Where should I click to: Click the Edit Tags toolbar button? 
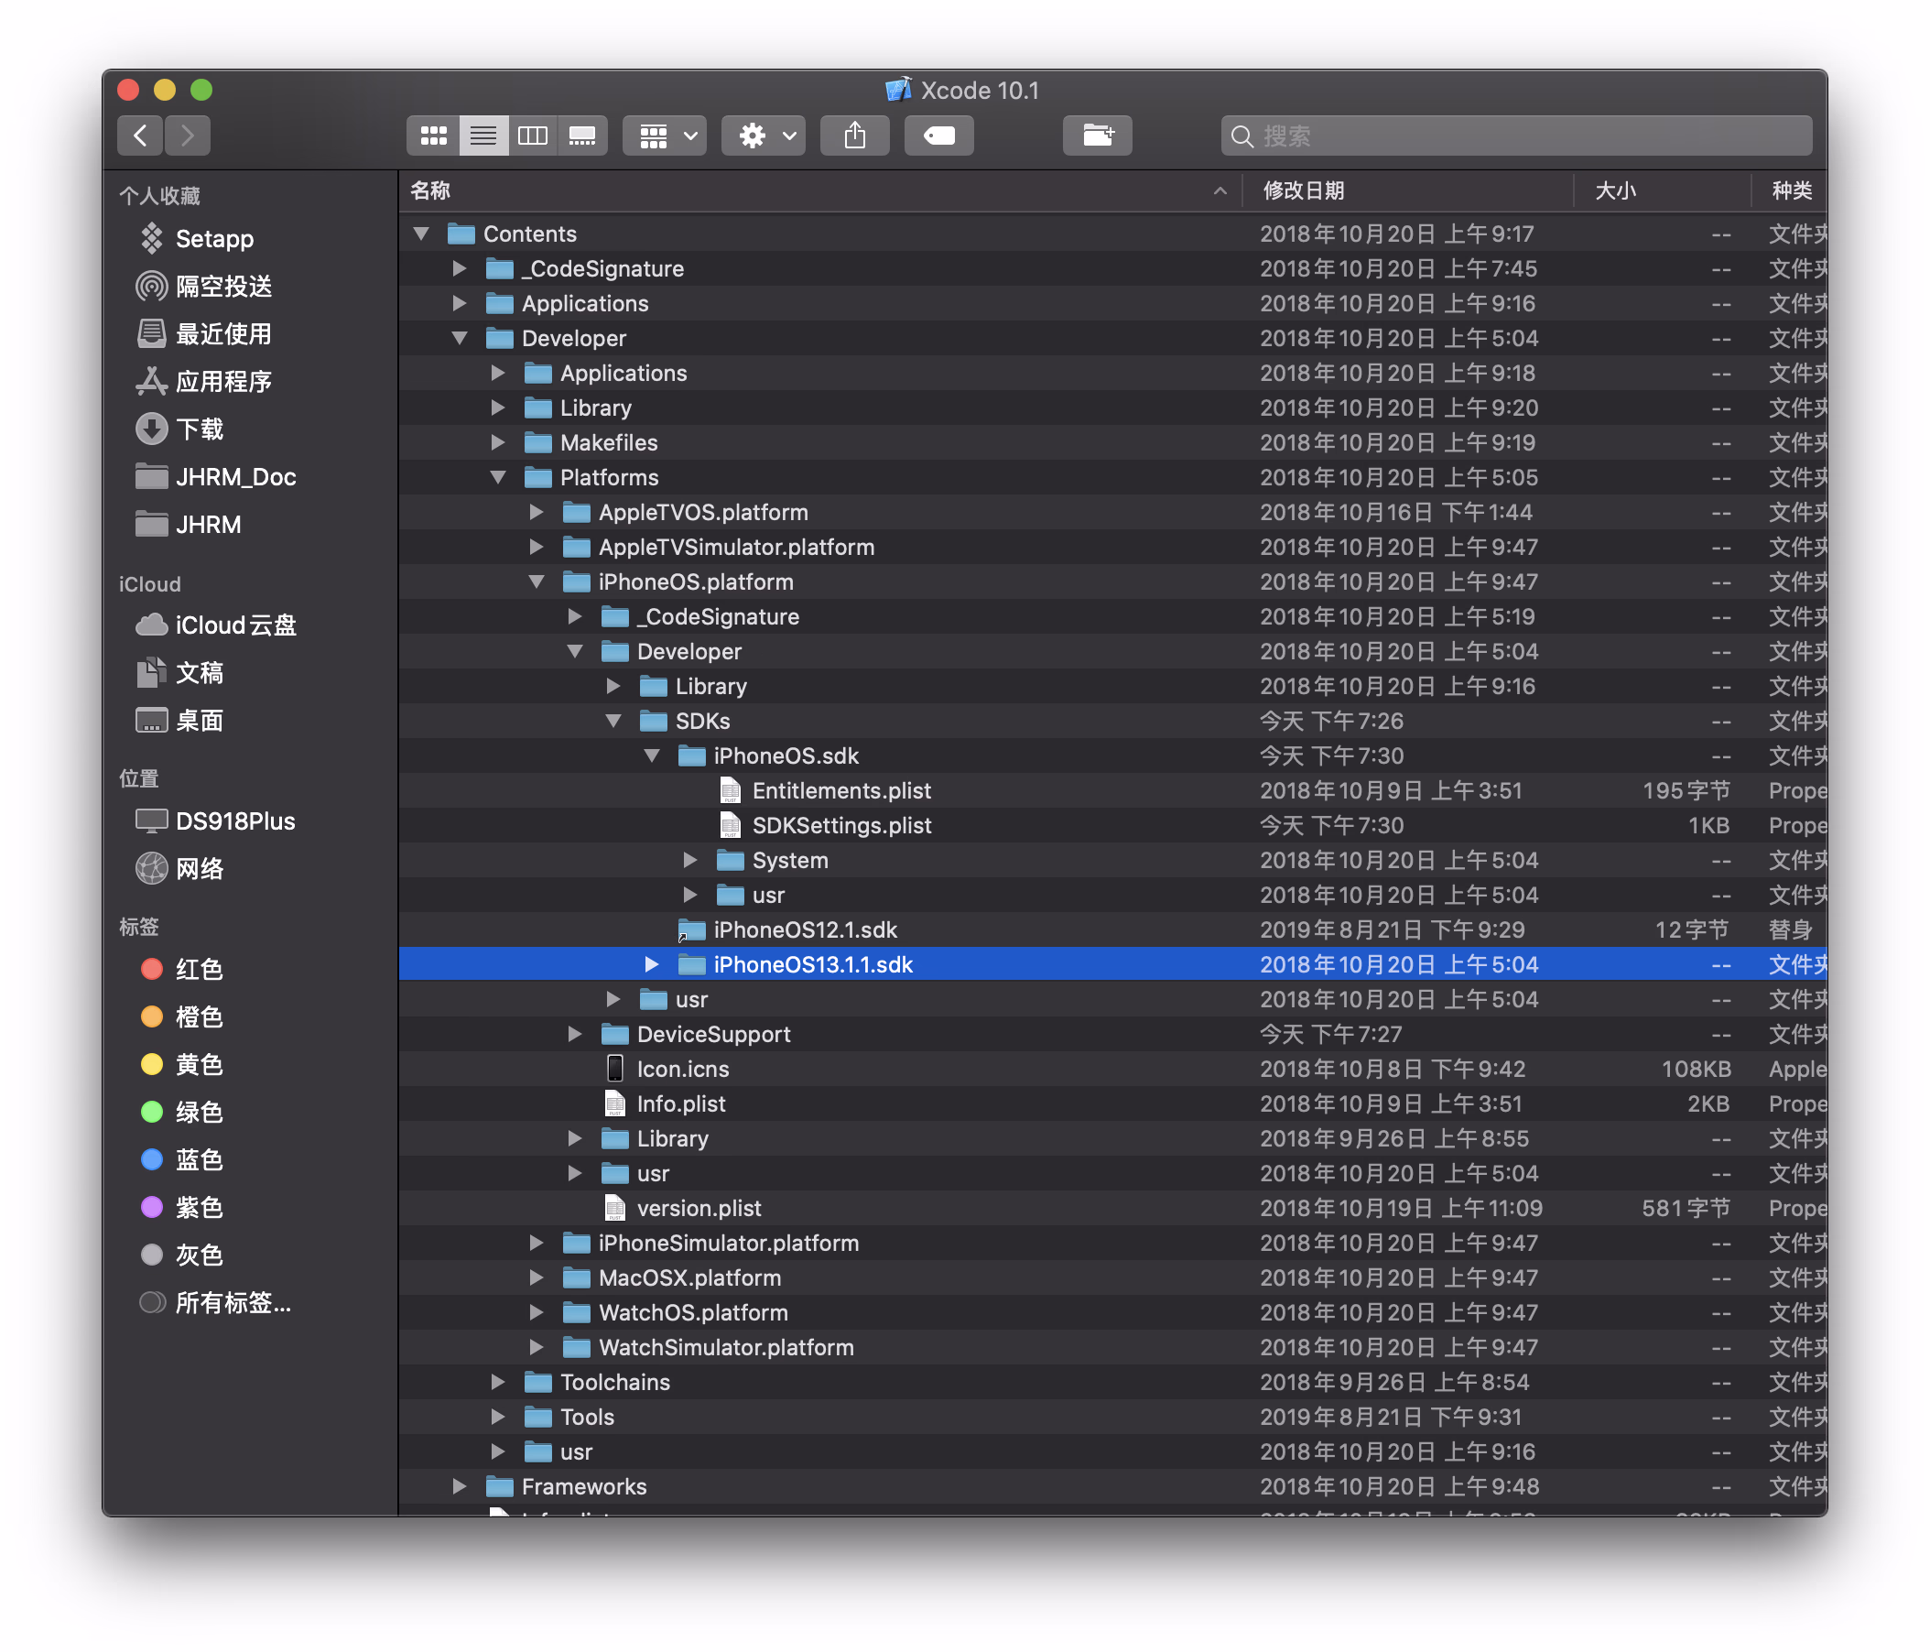(x=938, y=136)
